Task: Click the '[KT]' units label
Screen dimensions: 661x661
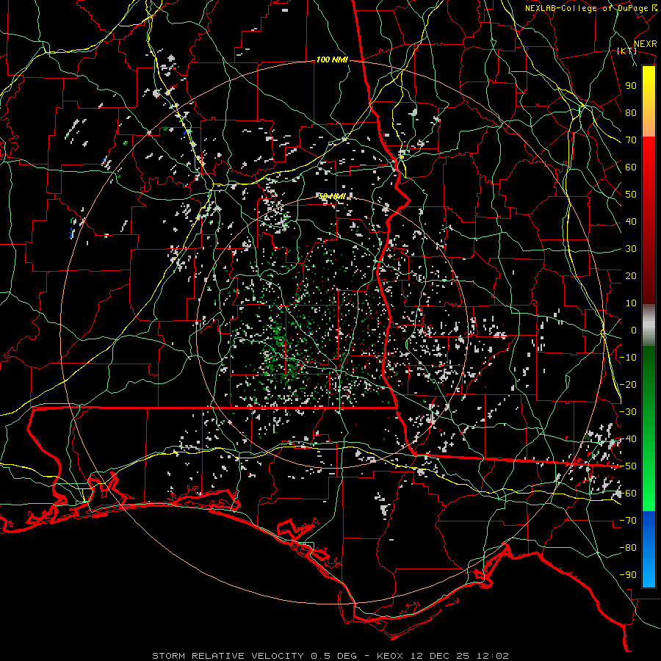Action: tap(626, 51)
